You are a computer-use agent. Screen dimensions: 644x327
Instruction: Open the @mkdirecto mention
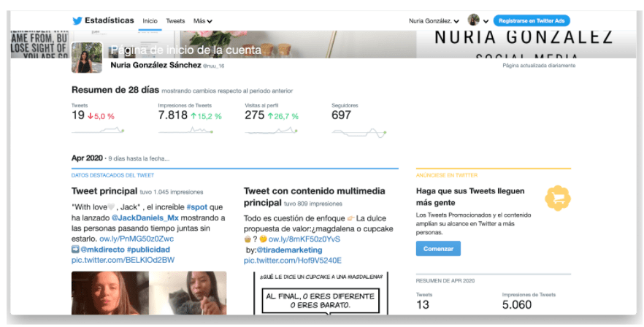(x=102, y=250)
